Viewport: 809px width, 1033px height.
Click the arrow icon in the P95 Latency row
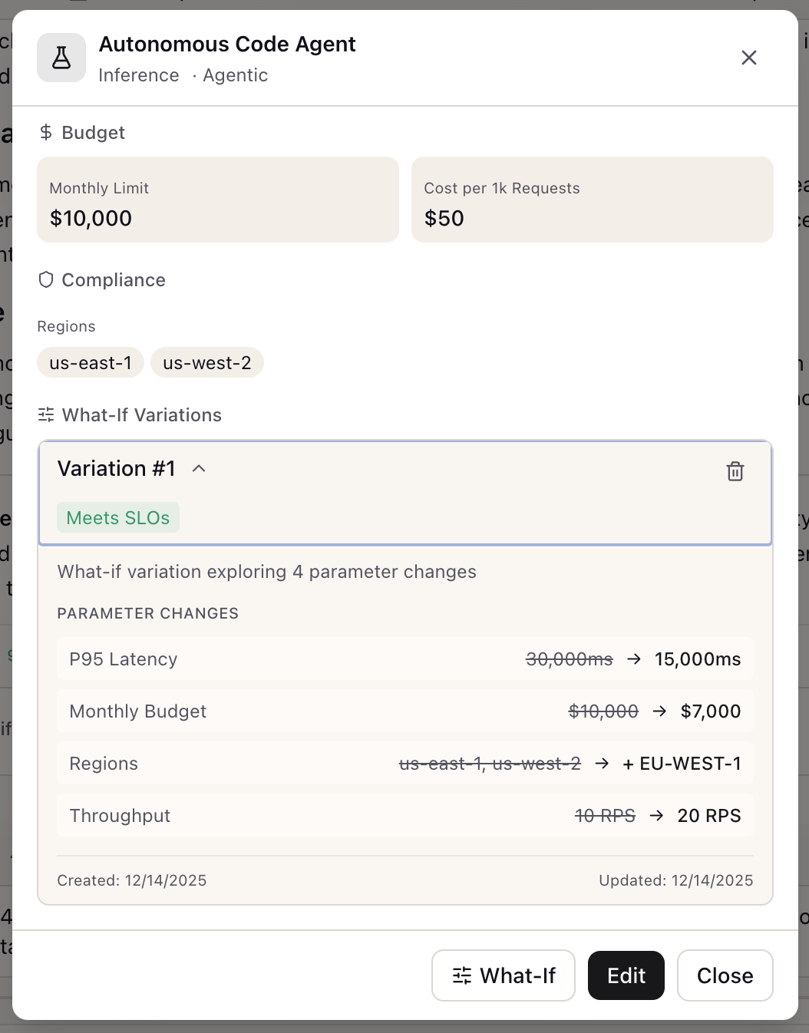click(x=634, y=658)
